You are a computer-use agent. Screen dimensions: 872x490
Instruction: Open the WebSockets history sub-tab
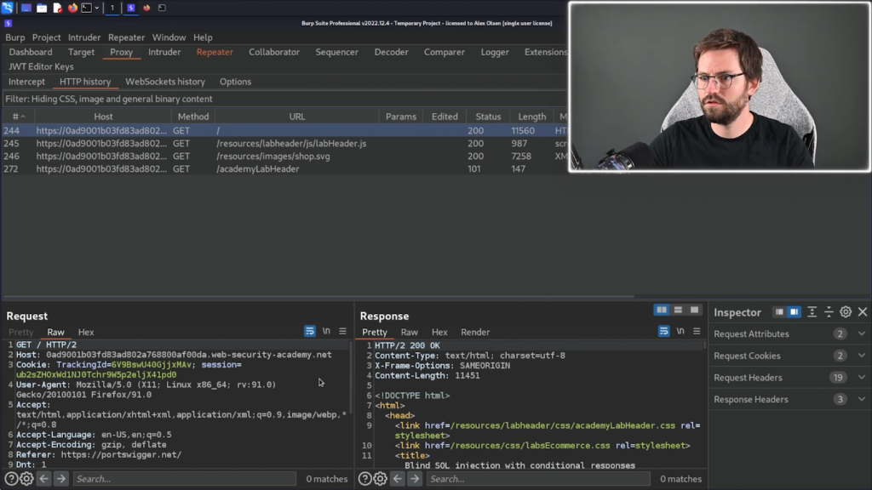coord(165,82)
